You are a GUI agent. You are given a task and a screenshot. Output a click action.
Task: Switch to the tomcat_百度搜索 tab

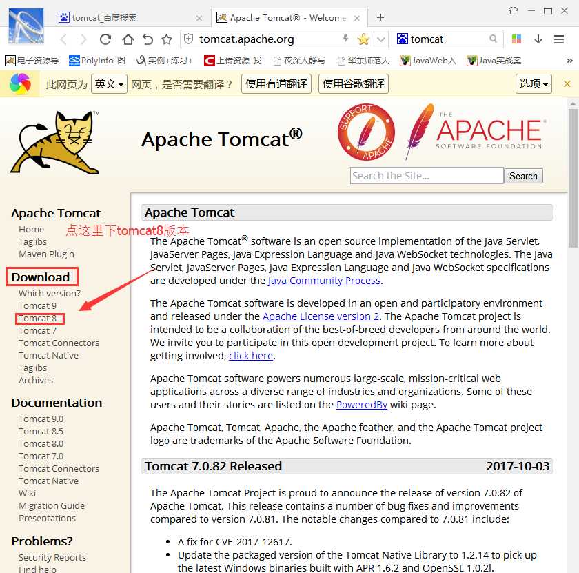coord(131,17)
